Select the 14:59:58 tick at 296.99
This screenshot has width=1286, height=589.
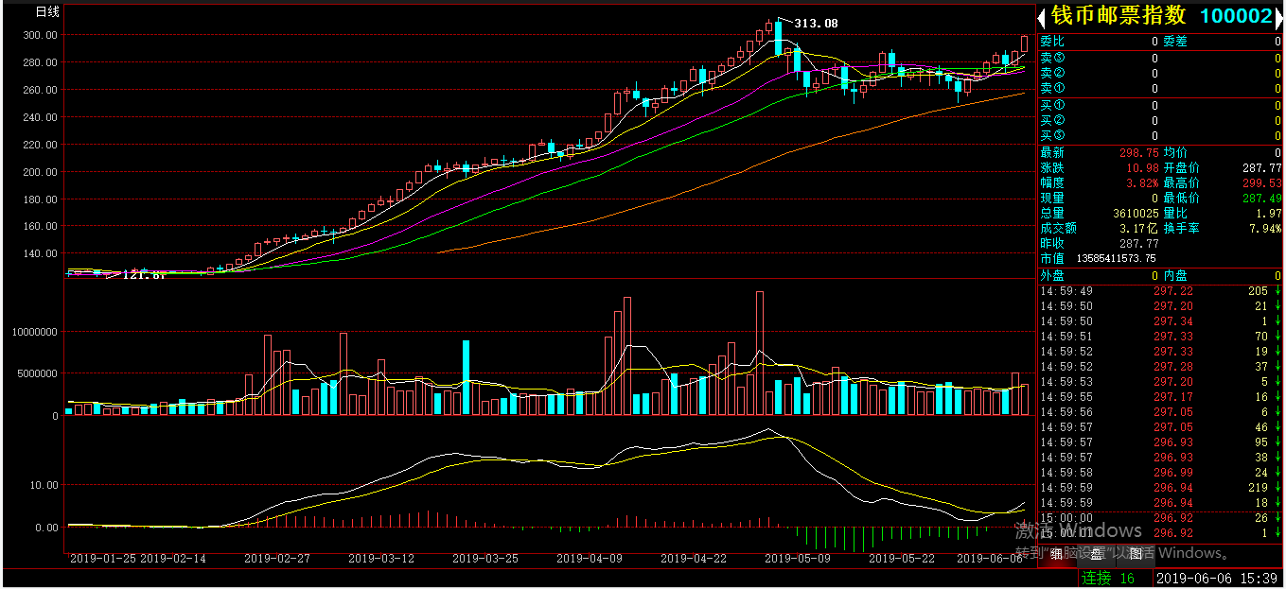tap(1160, 473)
